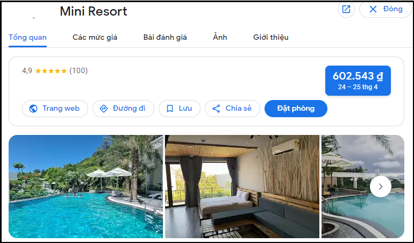Click the bookmark icon for Lưu

click(x=170, y=109)
